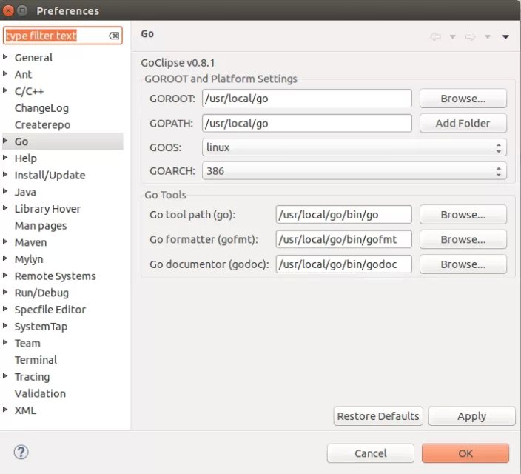Click into the GOROOT path field
The height and width of the screenshot is (474, 521).
pyautogui.click(x=307, y=99)
